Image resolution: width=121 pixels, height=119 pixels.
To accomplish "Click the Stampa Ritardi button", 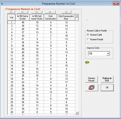I will coord(91,79).
